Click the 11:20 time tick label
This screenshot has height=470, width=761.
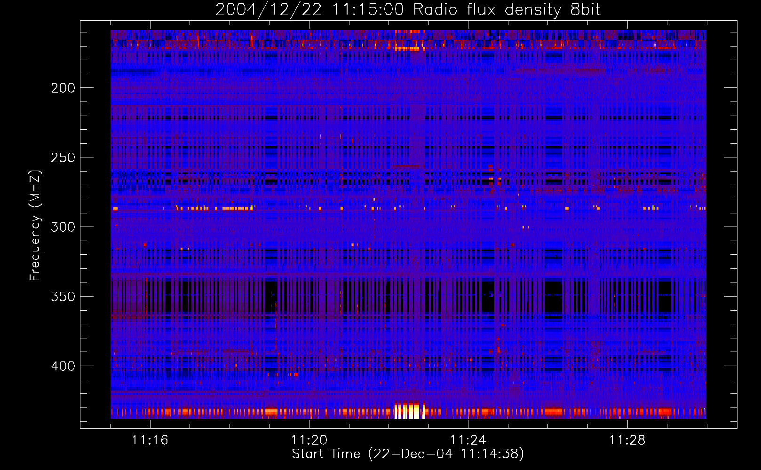click(309, 440)
